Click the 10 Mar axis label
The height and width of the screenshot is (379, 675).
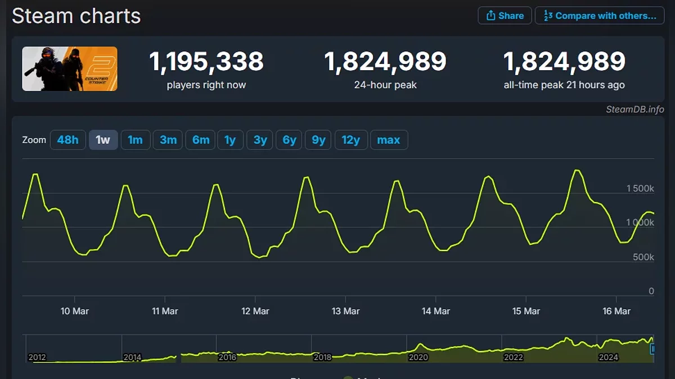click(x=74, y=311)
